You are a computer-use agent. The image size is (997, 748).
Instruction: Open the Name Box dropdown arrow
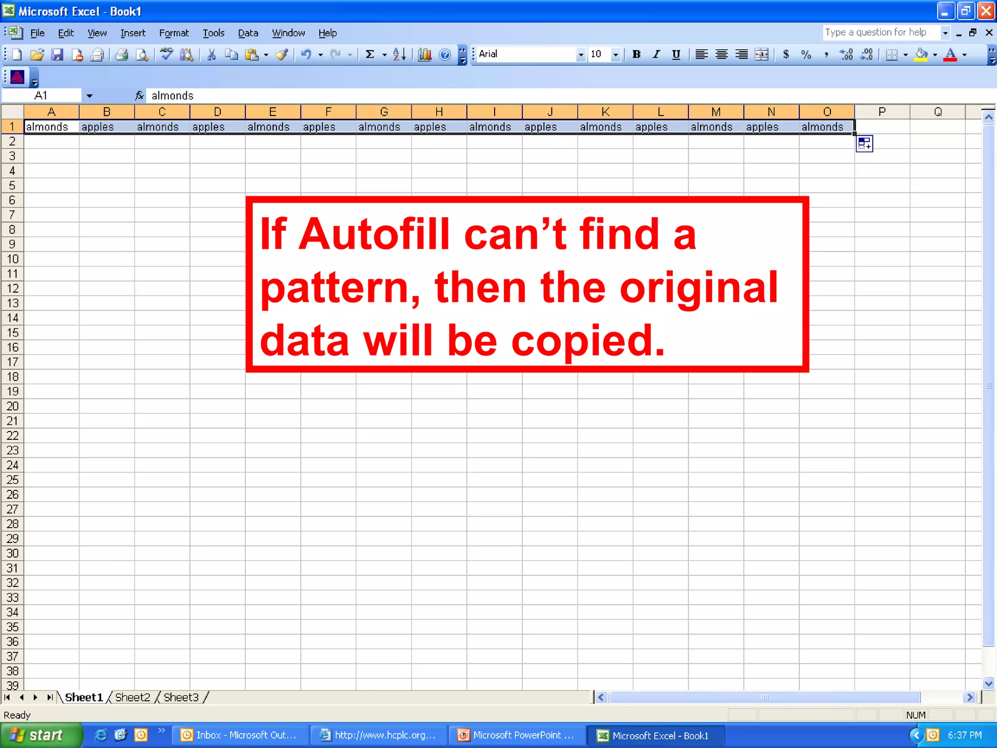point(89,96)
